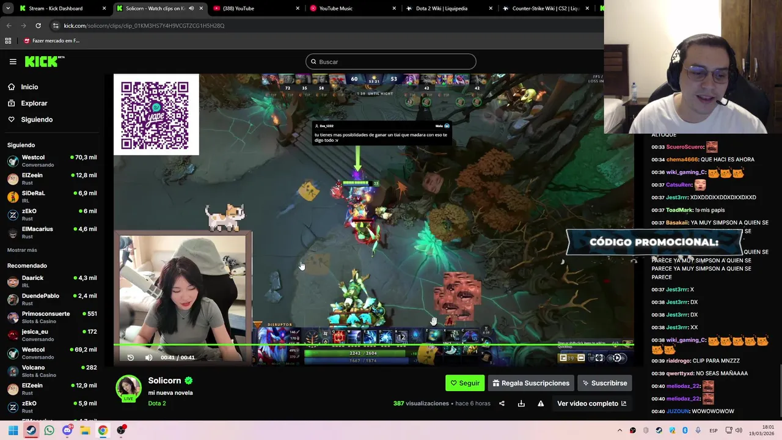Open the Kick hamburger sidebar menu
The width and height of the screenshot is (782, 440).
(13, 61)
